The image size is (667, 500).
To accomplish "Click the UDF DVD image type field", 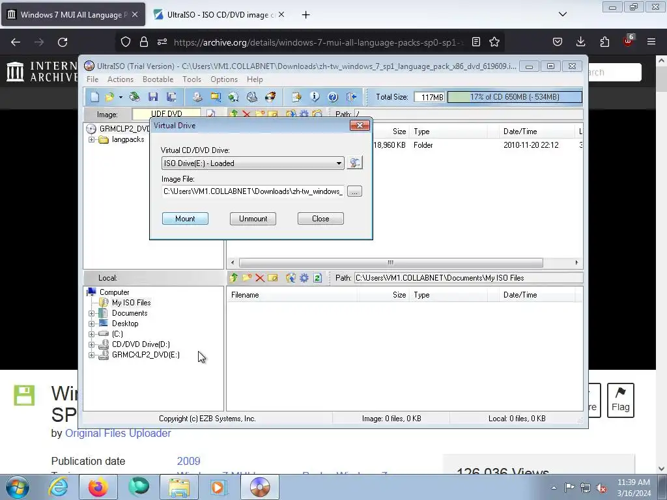I will tap(166, 114).
